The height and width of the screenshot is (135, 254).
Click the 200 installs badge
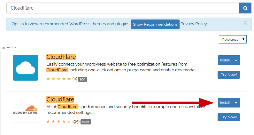(82, 79)
